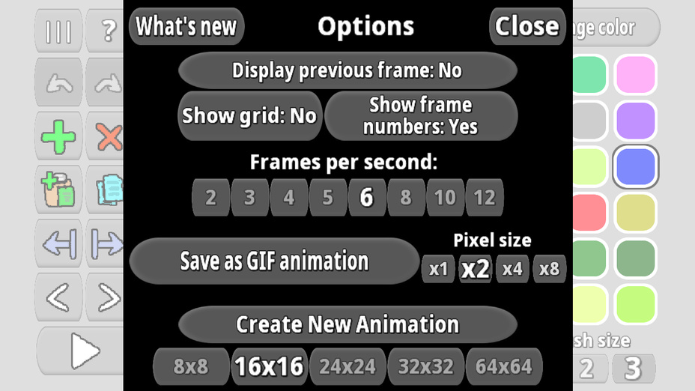This screenshot has width=695, height=391.
Task: Choose pixel size x4
Action: [512, 269]
